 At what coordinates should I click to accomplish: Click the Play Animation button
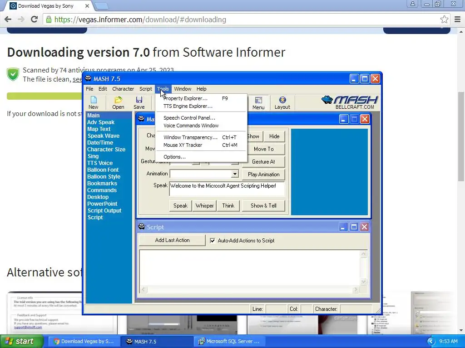coord(264,174)
